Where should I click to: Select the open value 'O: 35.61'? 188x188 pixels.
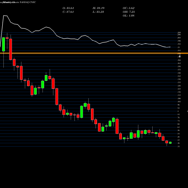pyautogui.click(x=68, y=8)
